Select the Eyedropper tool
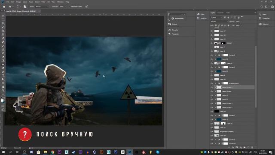275x155 pixels. (x=3, y=38)
